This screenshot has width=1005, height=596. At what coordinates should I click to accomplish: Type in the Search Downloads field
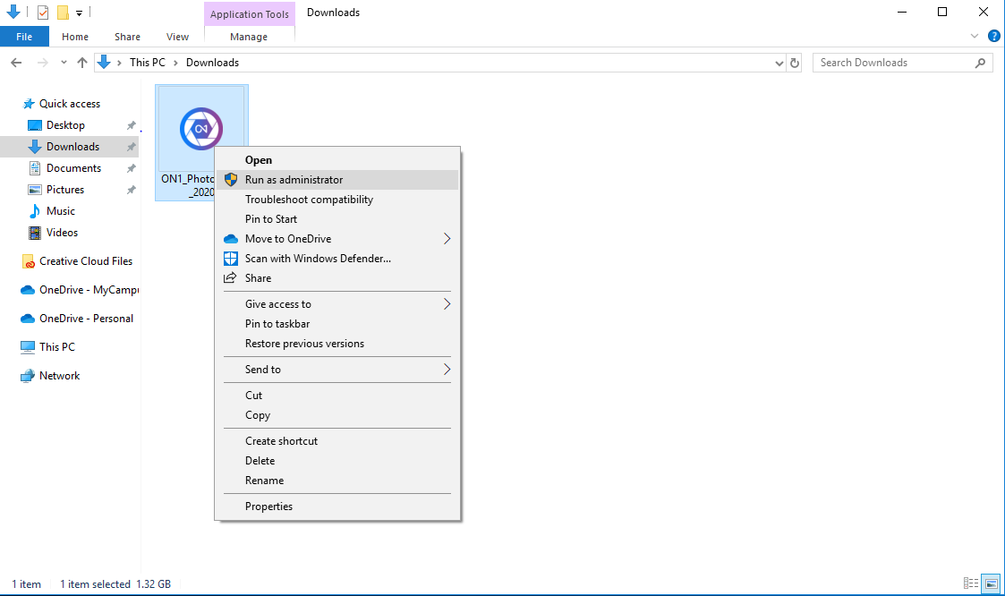pyautogui.click(x=890, y=63)
